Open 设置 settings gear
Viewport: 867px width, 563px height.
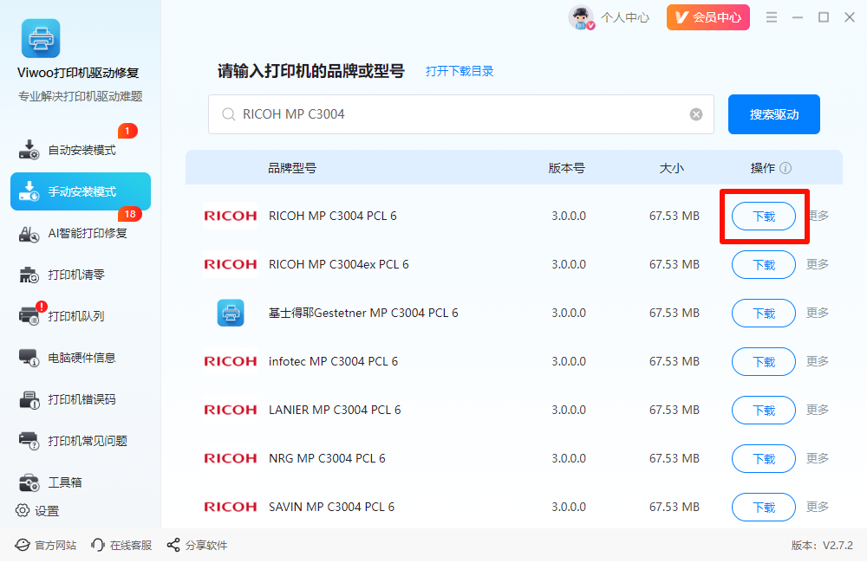(x=37, y=511)
